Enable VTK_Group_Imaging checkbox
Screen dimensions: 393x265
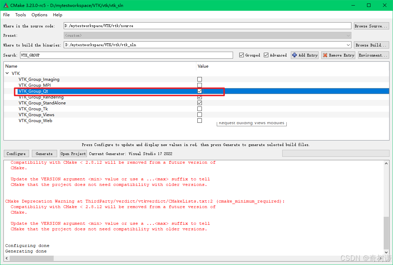click(x=199, y=79)
